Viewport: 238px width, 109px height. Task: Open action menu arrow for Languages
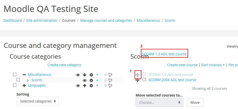pos(97,86)
